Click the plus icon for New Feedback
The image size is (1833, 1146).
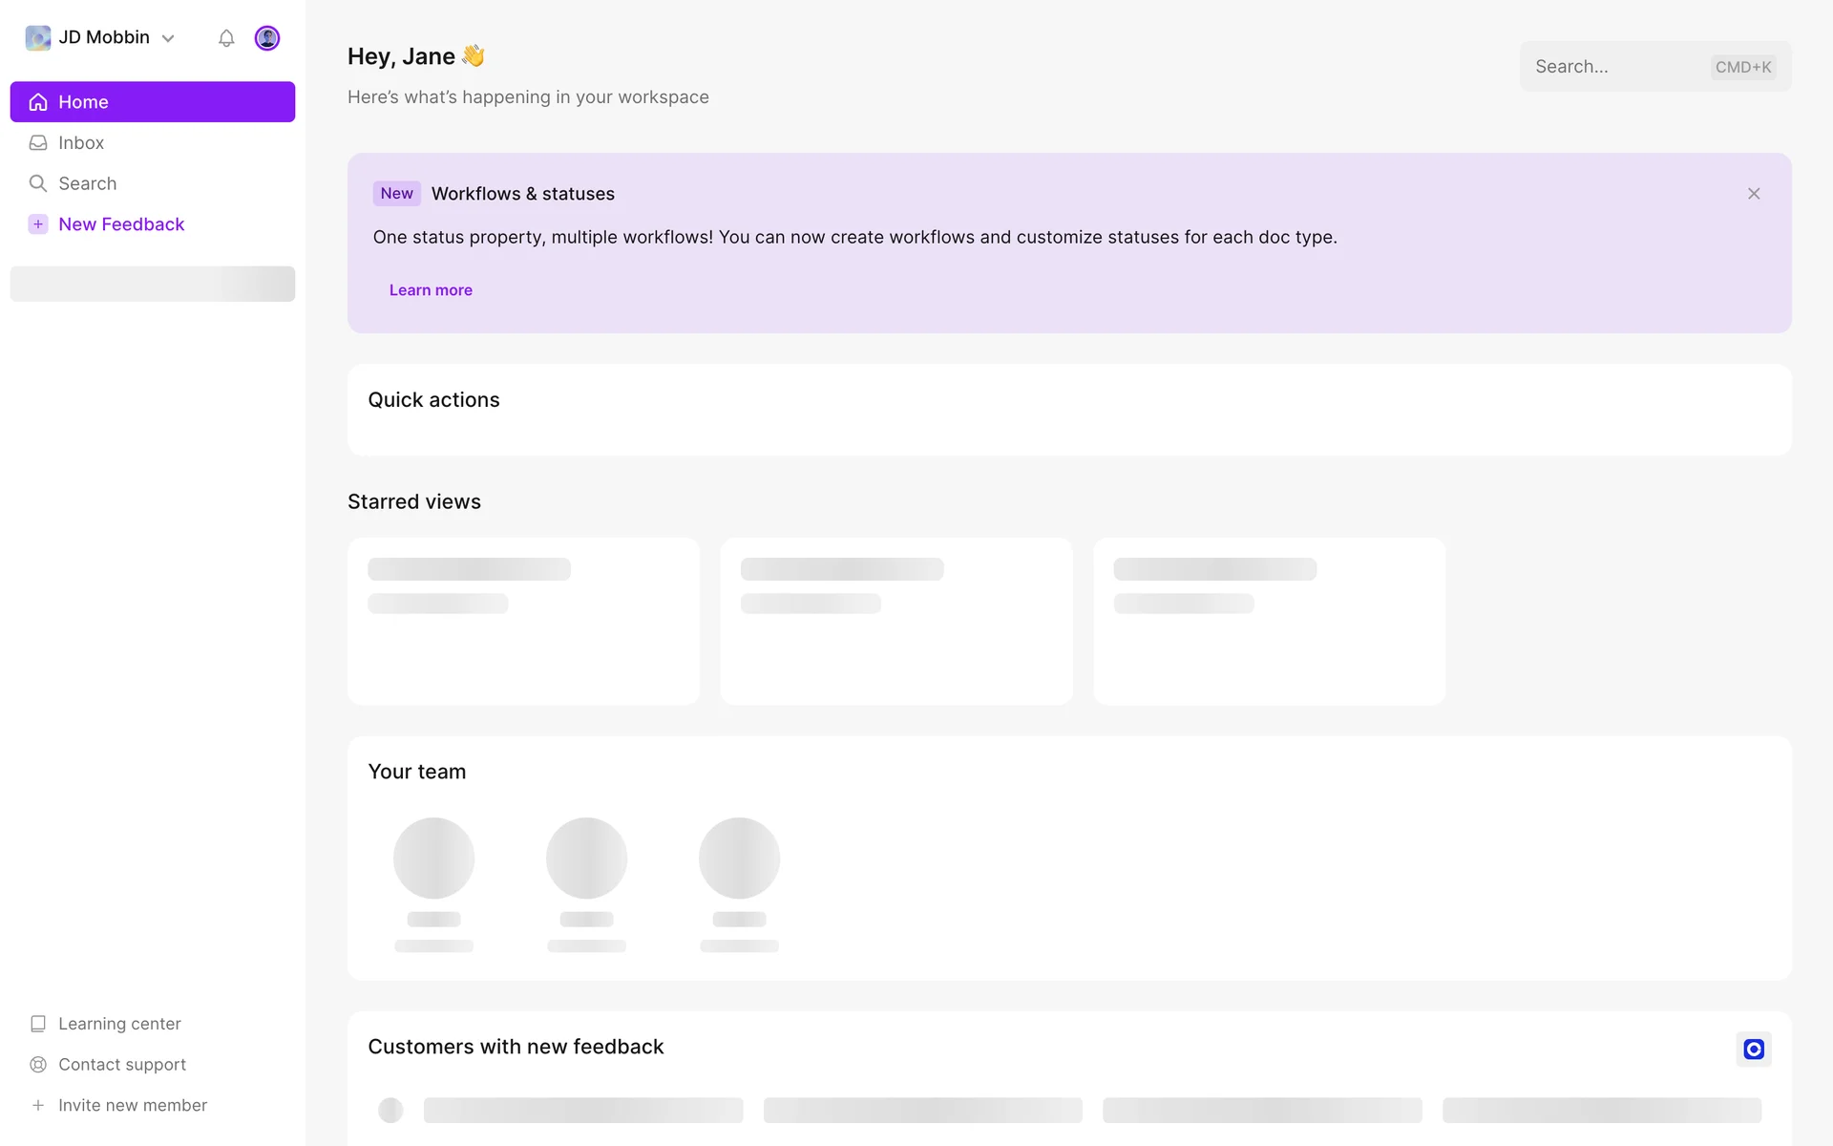click(38, 224)
